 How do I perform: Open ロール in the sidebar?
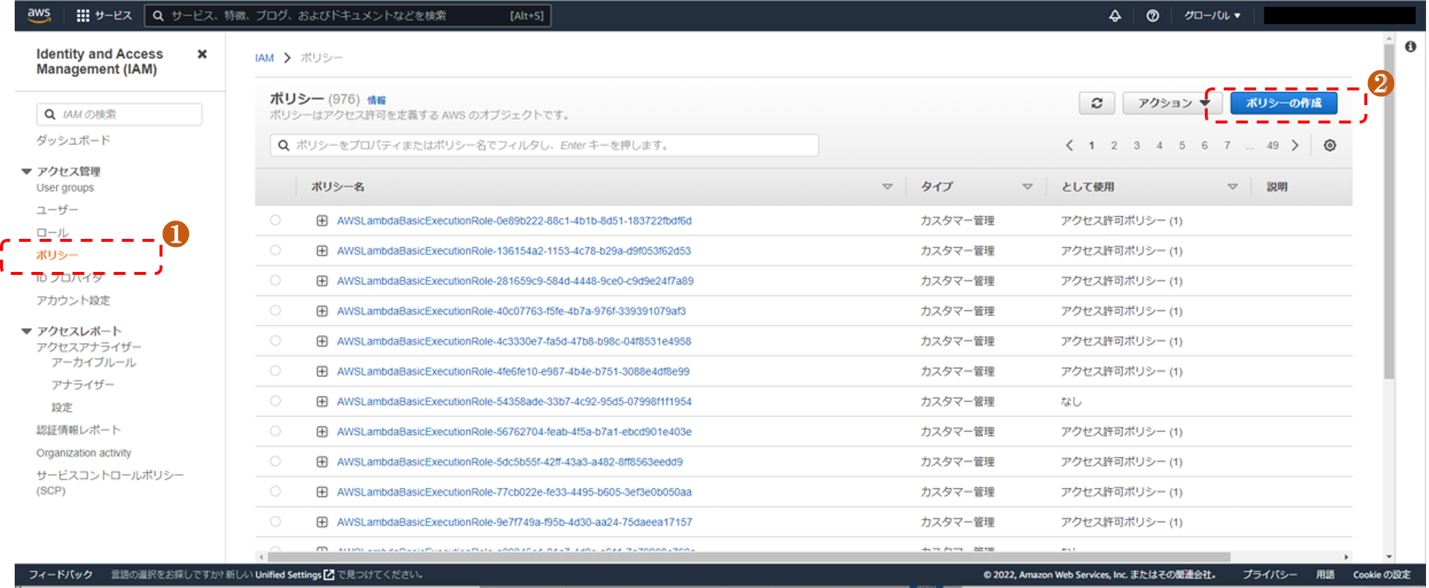pos(52,233)
